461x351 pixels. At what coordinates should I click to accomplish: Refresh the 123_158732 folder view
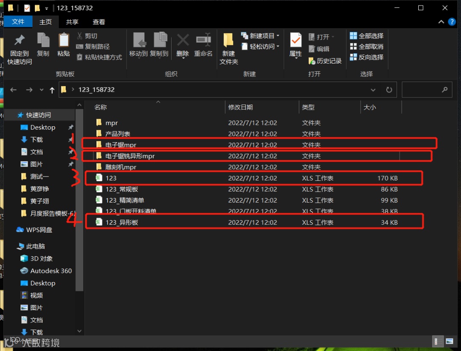[389, 90]
